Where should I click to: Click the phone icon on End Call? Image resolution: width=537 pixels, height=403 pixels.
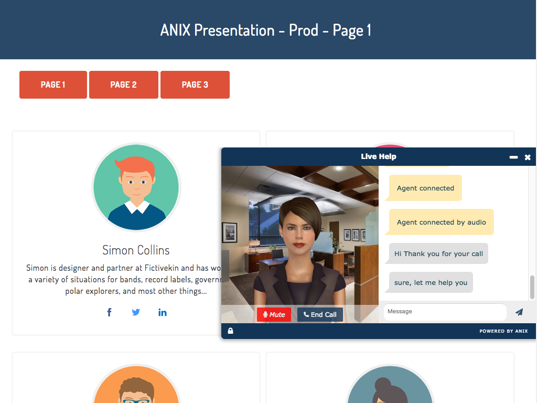point(306,314)
